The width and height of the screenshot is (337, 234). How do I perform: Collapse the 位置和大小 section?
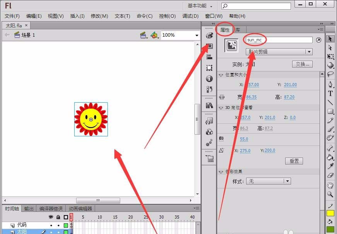point(221,75)
